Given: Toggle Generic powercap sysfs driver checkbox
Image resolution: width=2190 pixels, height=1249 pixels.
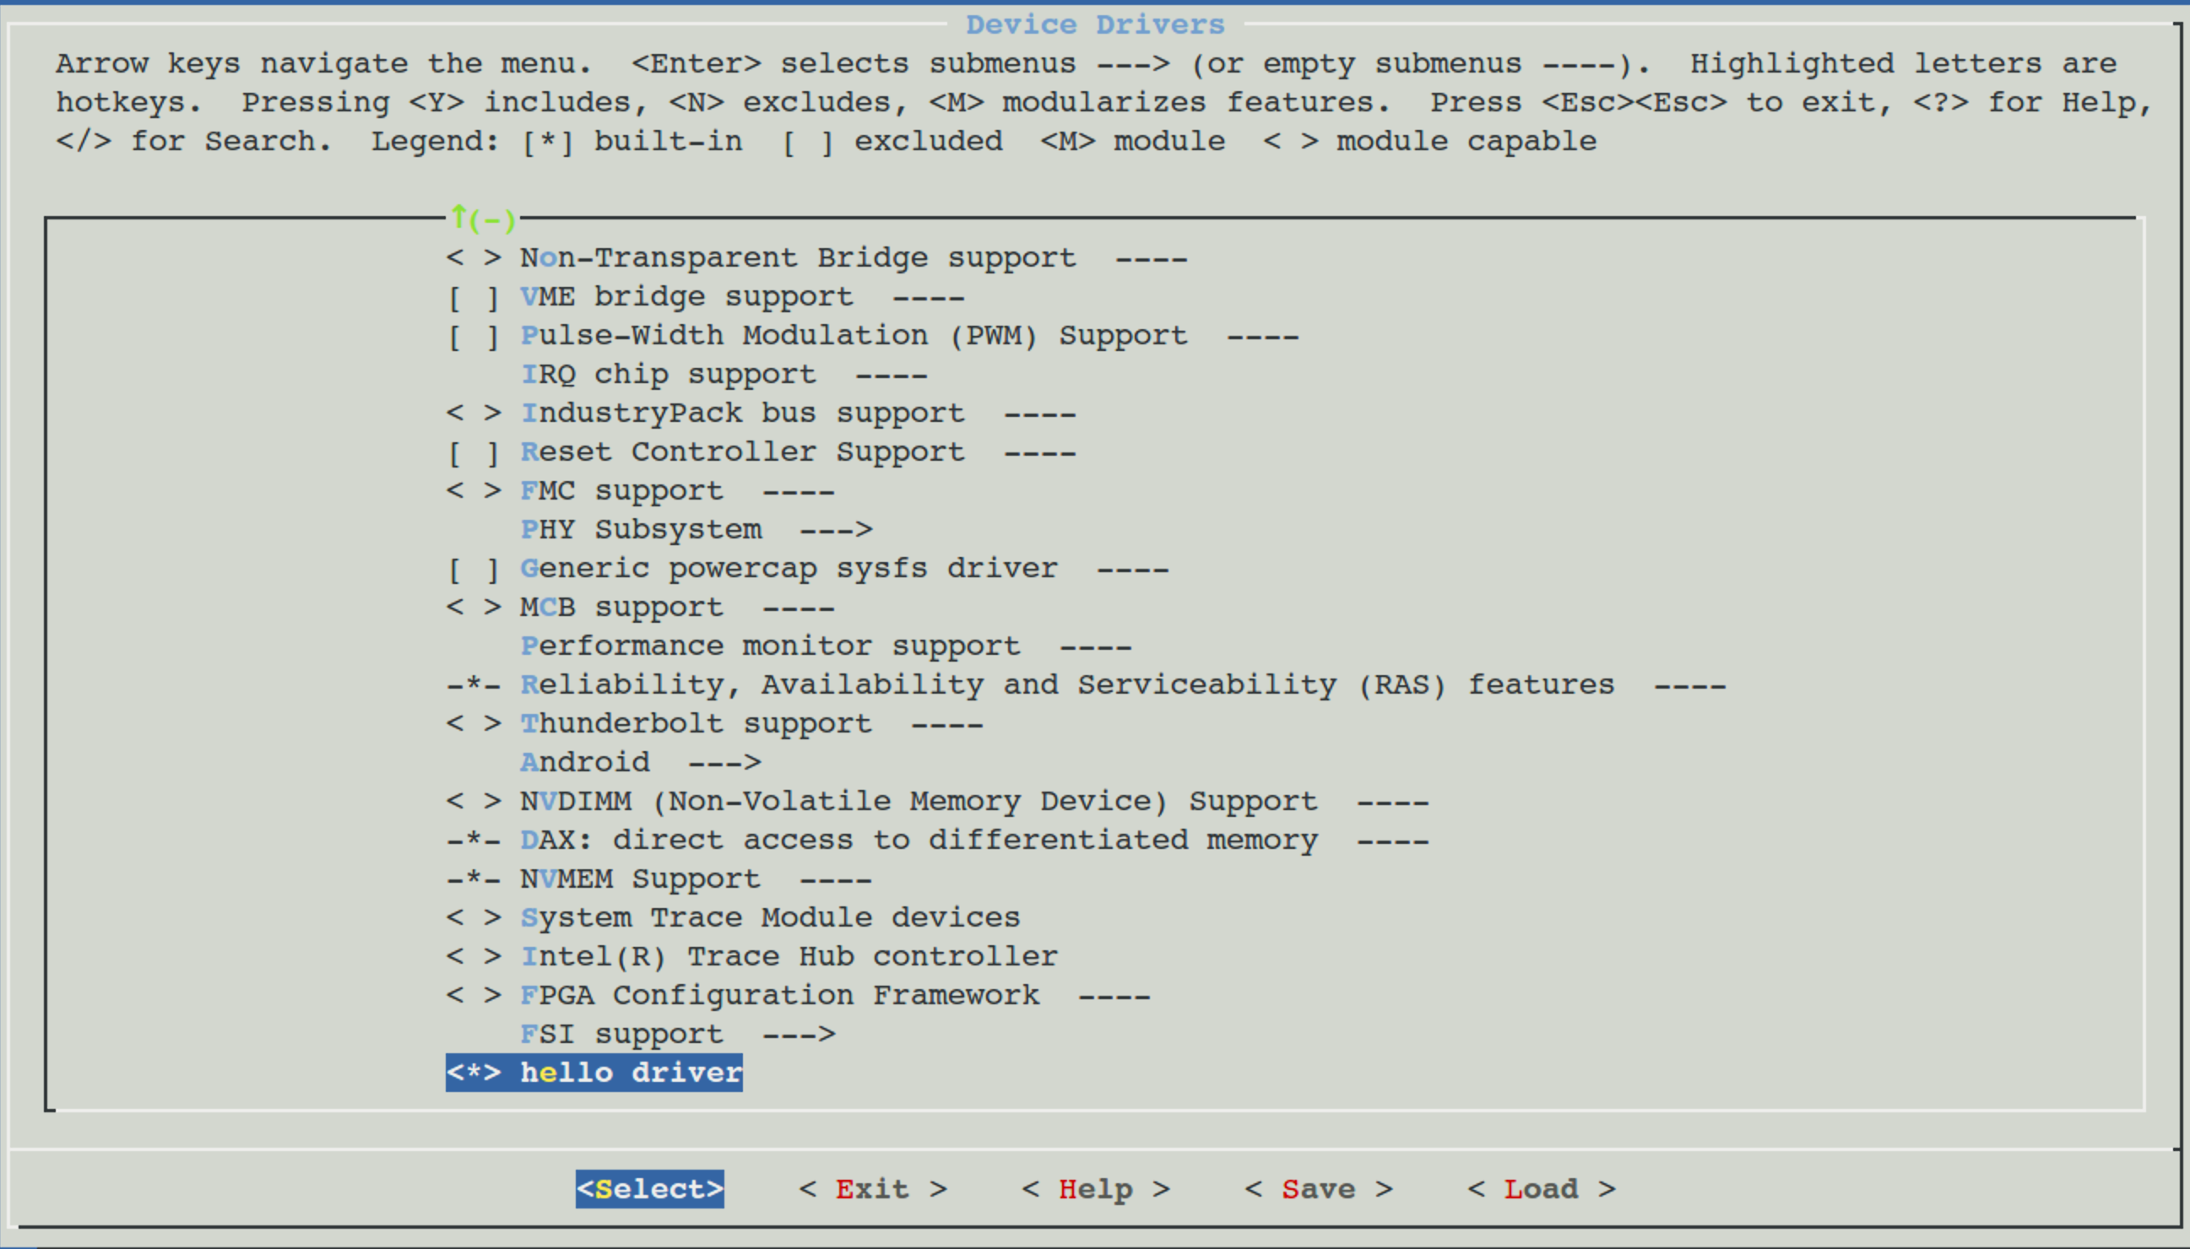Looking at the screenshot, I should click(473, 570).
